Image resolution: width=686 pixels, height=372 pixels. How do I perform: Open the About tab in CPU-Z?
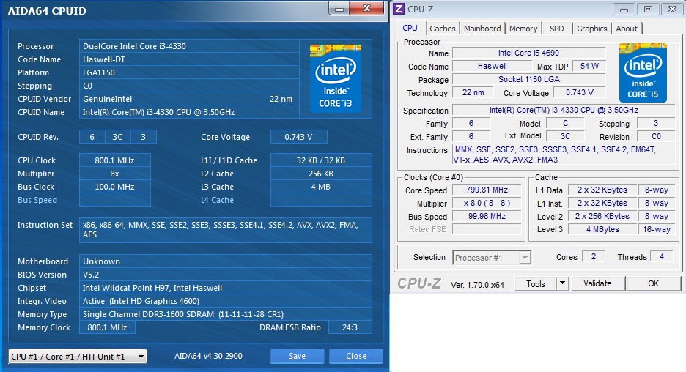point(627,29)
